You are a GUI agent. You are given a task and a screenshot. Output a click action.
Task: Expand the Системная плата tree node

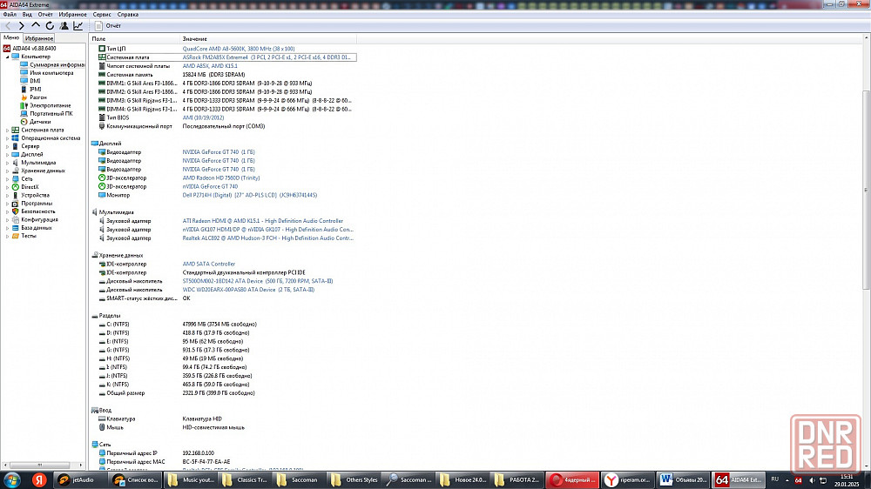7,130
